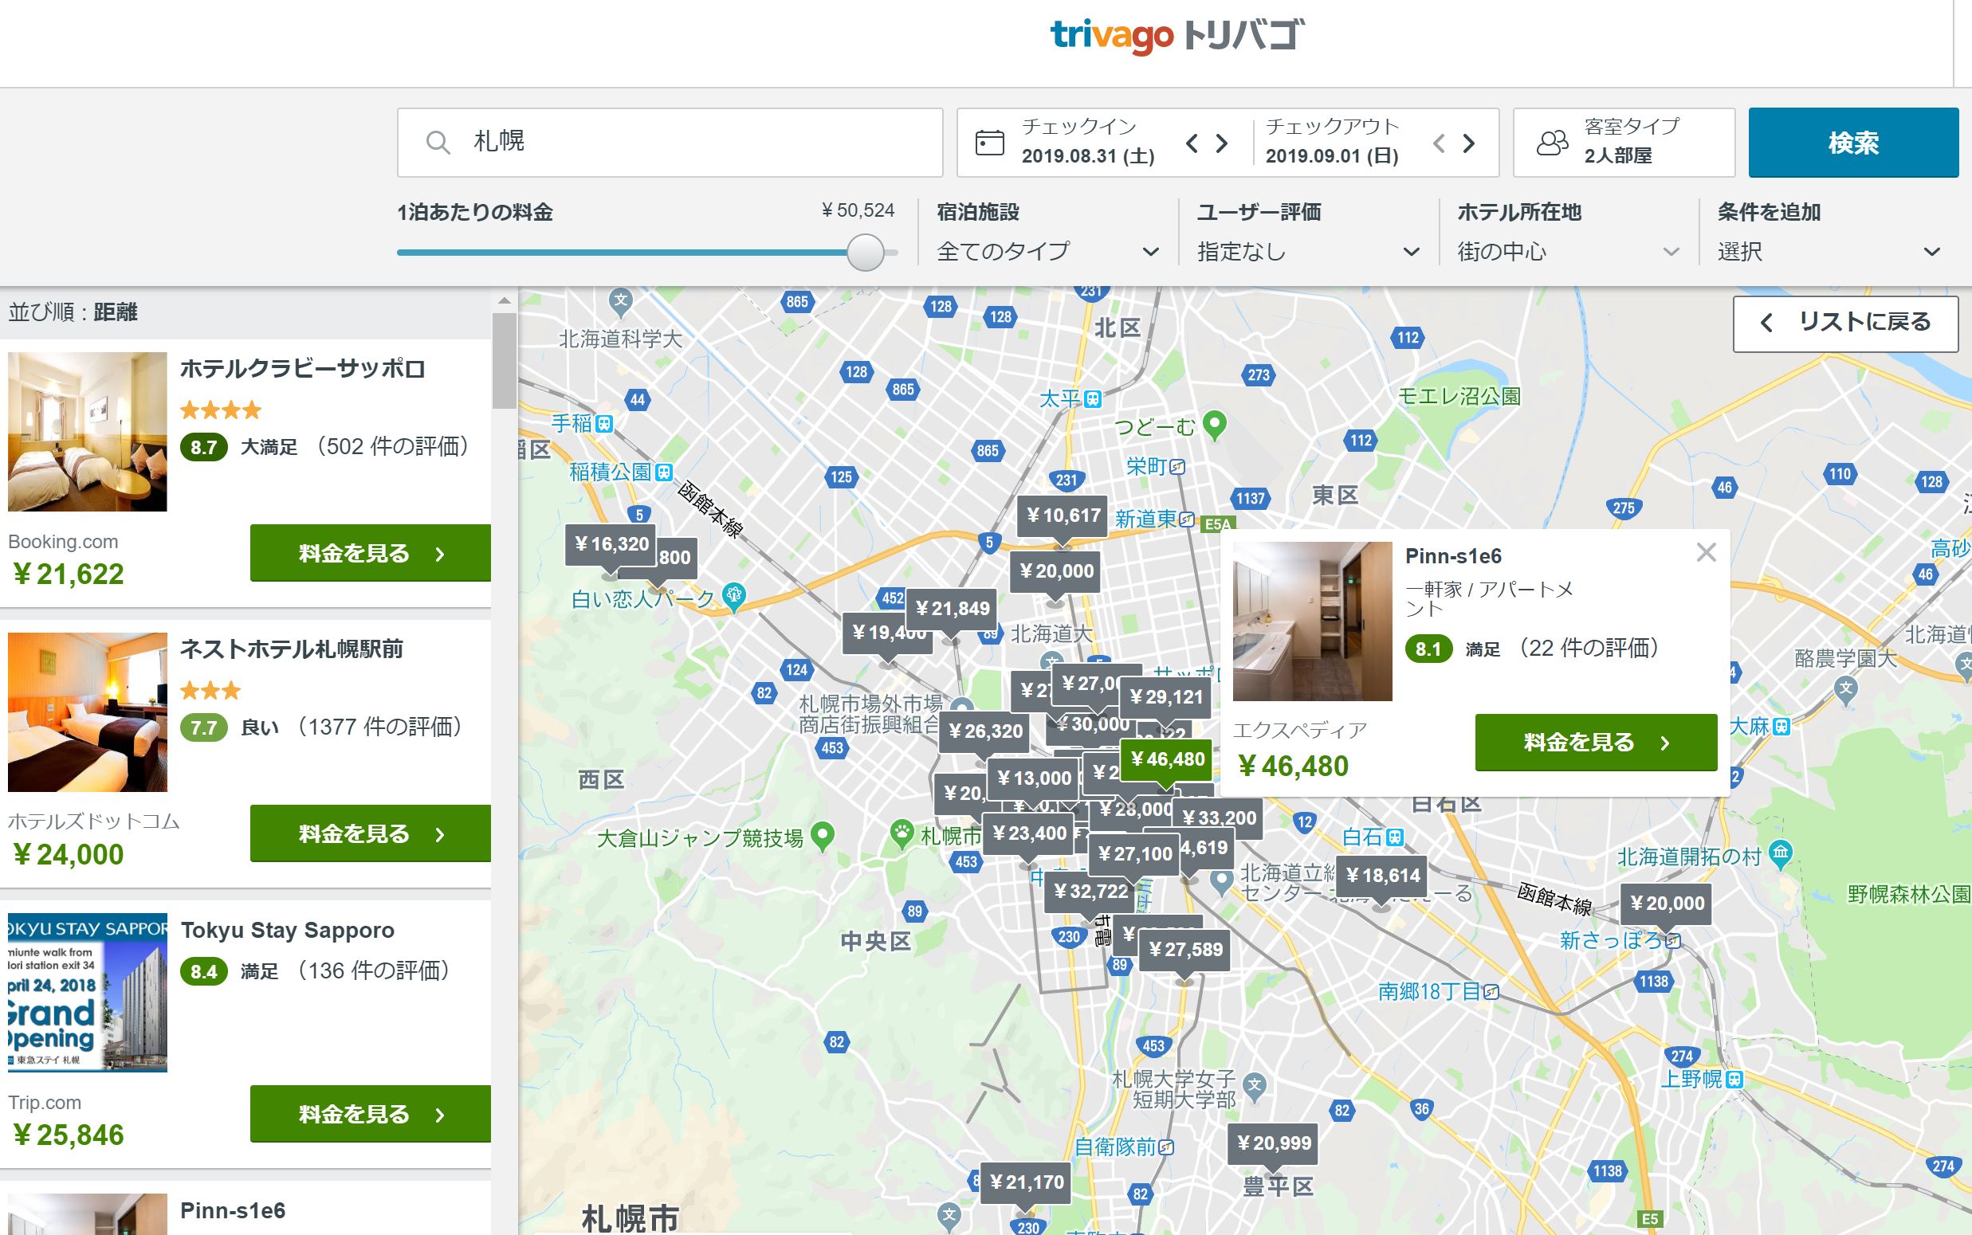Screen dimensions: 1972x1235
Task: Select the ¥21,849 map price marker
Action: [952, 609]
